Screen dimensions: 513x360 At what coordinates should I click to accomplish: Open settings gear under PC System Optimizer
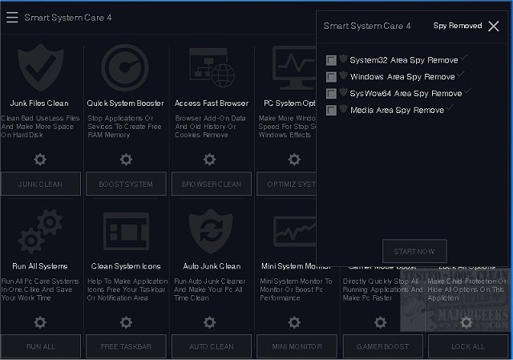point(294,160)
